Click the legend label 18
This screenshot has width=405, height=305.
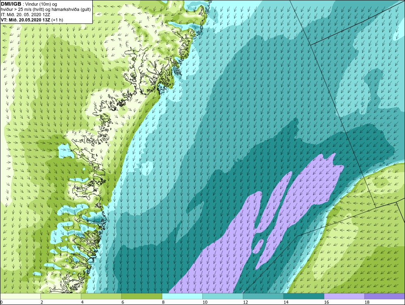367,302
